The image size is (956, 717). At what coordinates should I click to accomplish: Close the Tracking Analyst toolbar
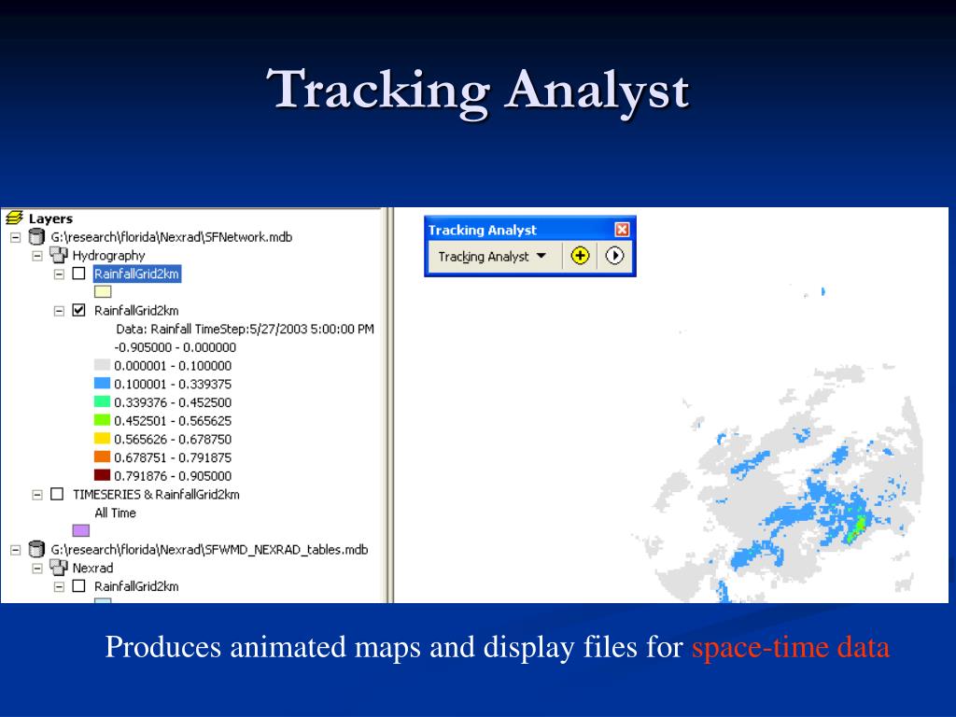coord(622,230)
